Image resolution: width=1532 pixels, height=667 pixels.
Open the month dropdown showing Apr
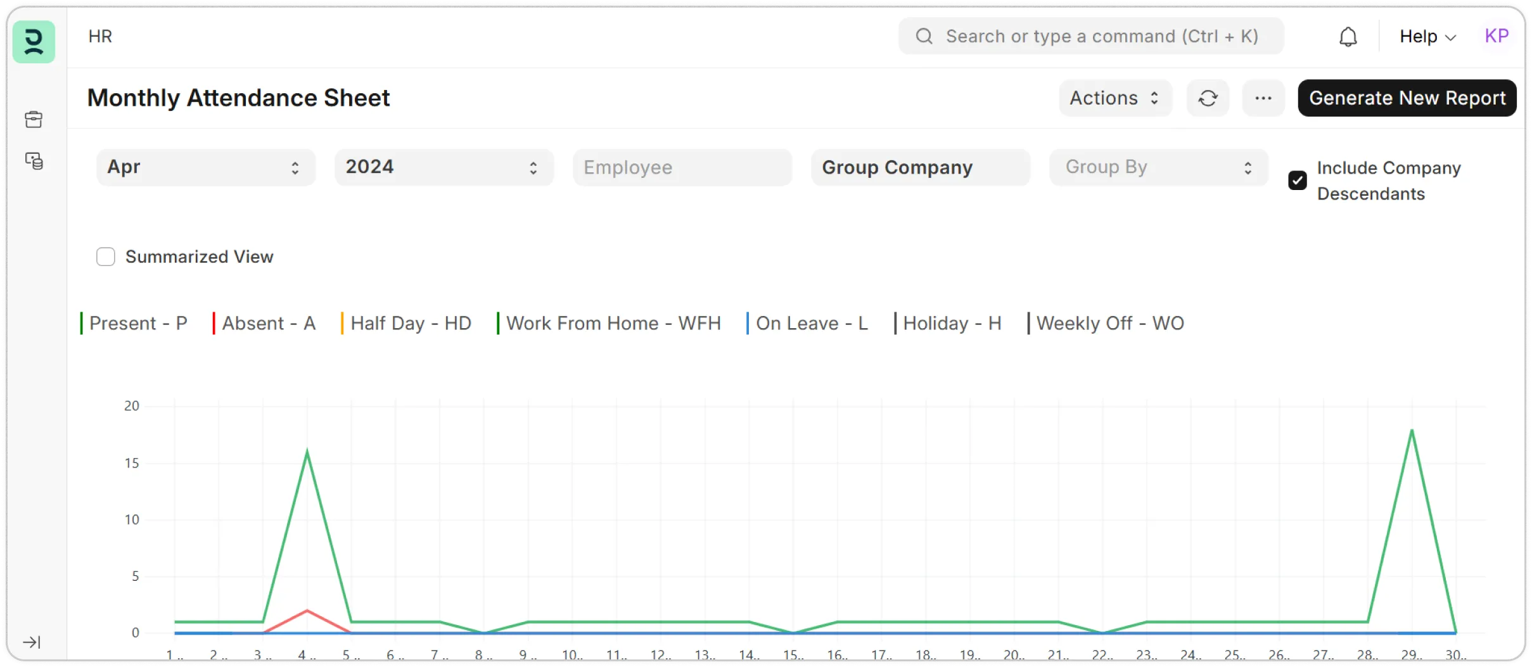205,167
